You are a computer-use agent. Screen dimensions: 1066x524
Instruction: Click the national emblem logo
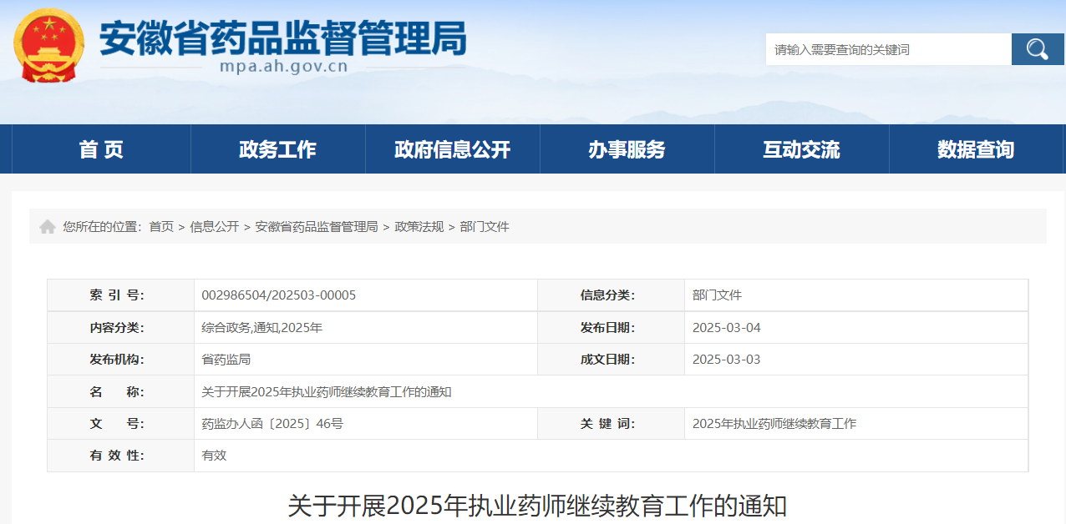click(x=48, y=46)
